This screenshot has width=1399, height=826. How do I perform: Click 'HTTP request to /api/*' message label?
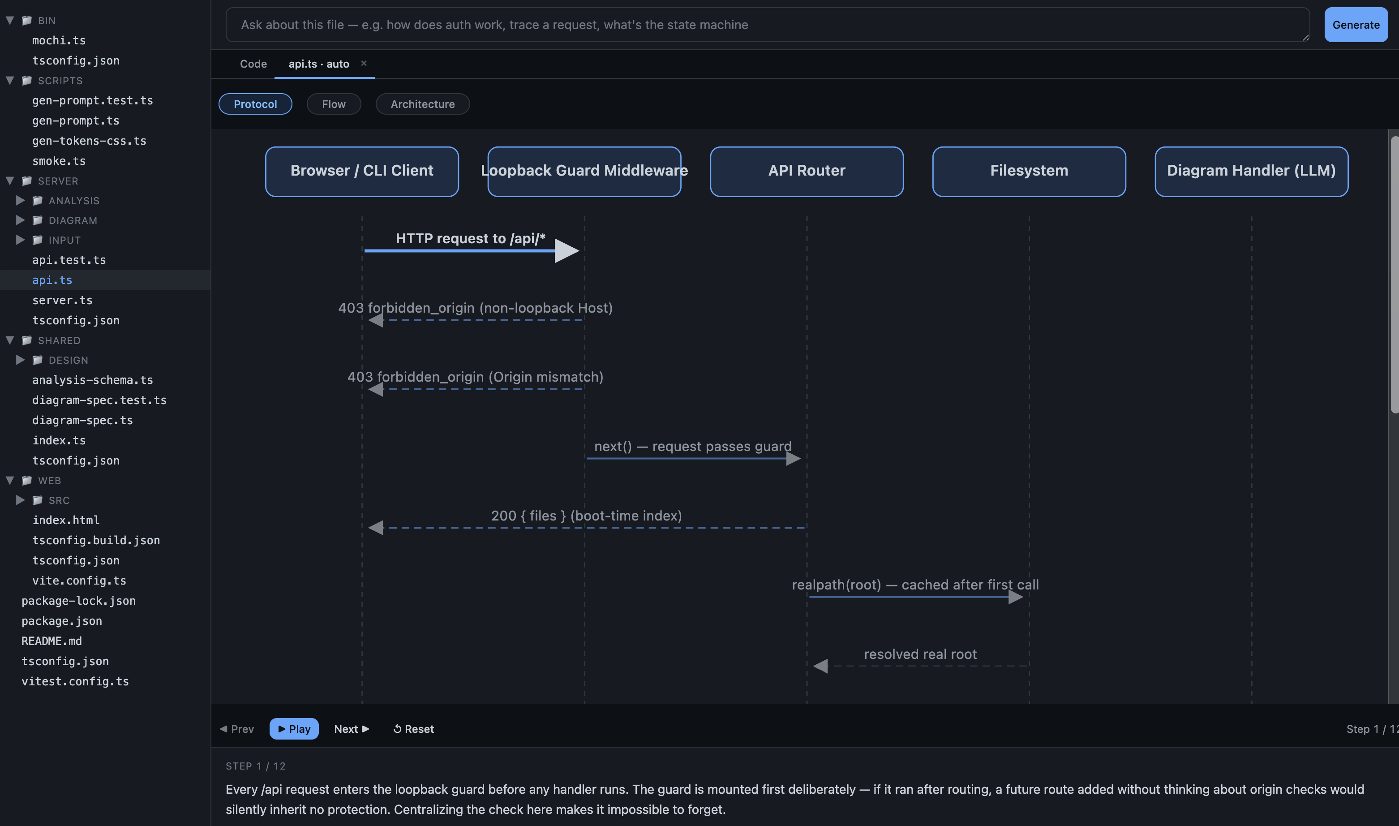[x=470, y=238]
